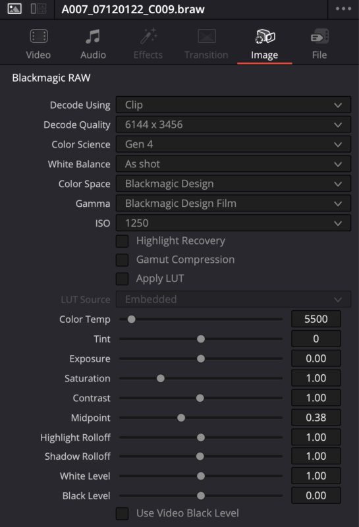Switch to the Effects tab label
Image resolution: width=359 pixels, height=527 pixels.
(148, 55)
